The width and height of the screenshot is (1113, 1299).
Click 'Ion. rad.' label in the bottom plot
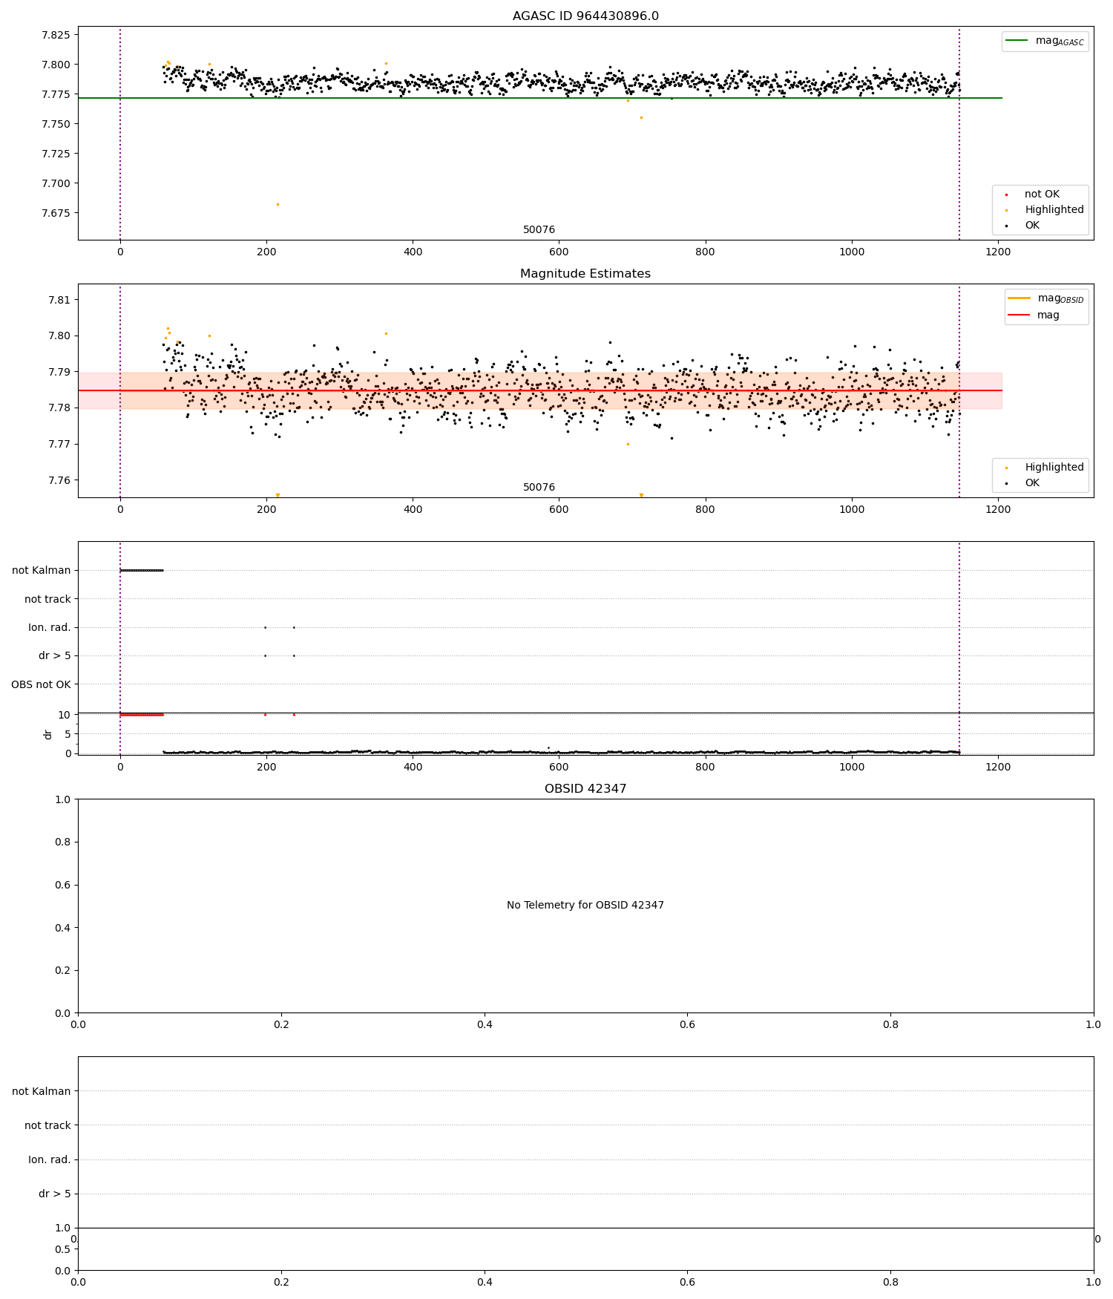pyautogui.click(x=50, y=1159)
